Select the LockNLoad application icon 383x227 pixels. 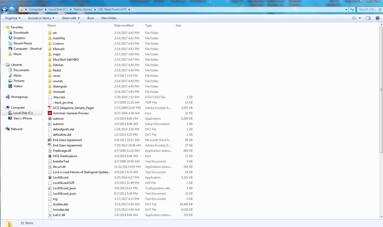point(50,178)
